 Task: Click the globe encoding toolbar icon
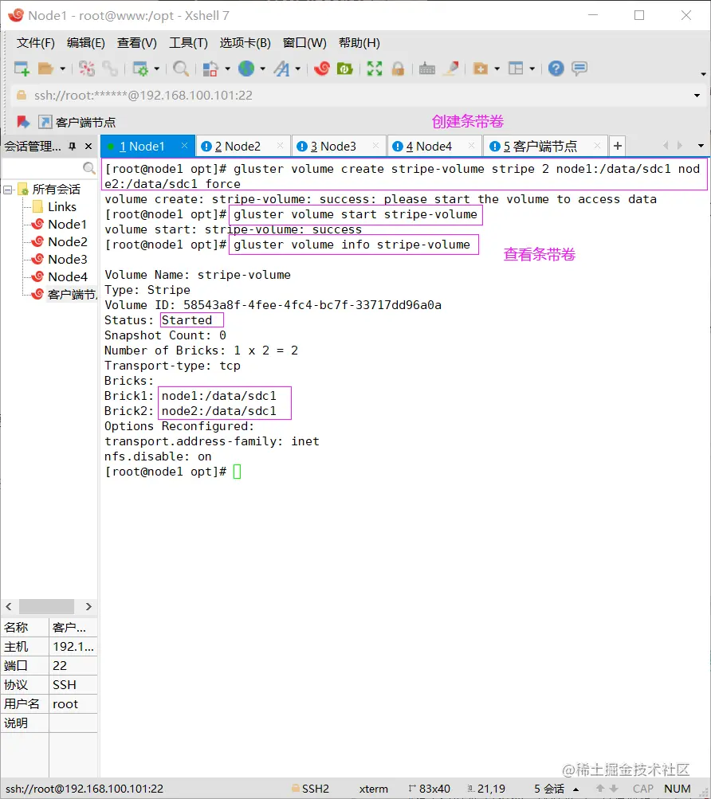pos(246,69)
